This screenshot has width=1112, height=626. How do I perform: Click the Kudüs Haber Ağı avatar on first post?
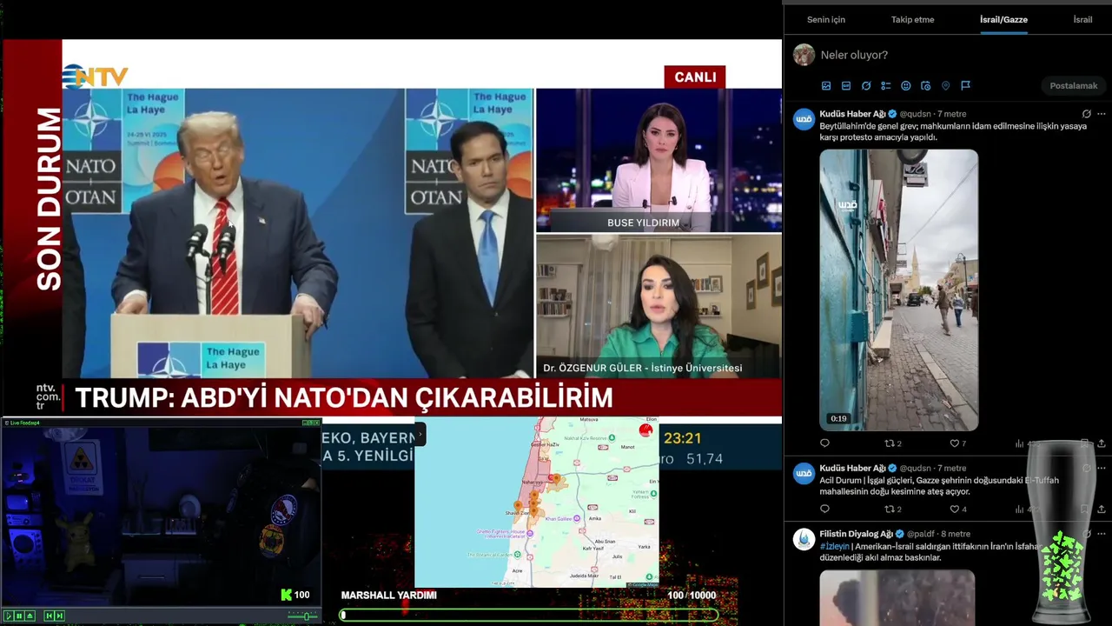804,120
